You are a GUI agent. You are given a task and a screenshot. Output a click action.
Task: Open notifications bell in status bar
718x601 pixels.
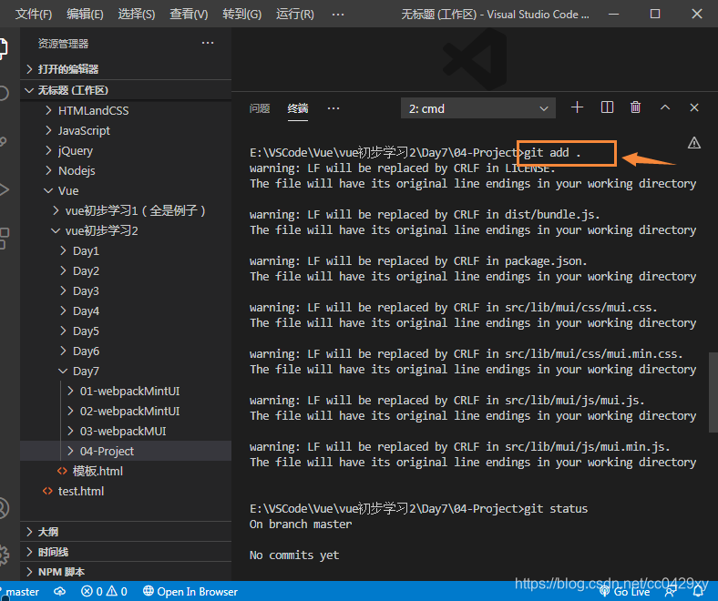click(698, 592)
